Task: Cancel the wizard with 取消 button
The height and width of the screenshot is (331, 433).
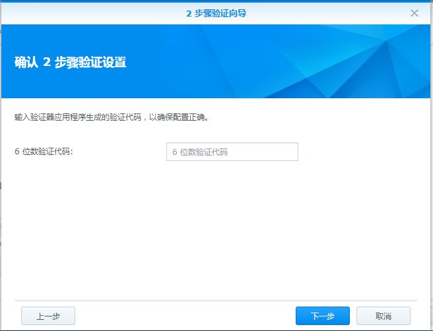Action: (x=383, y=316)
